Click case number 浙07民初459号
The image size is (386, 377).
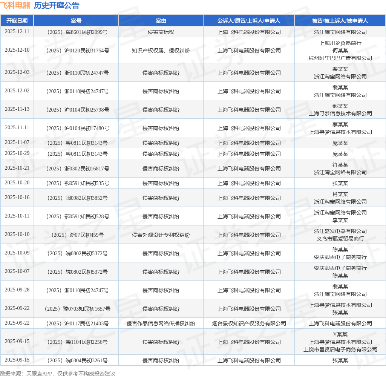click(x=78, y=235)
